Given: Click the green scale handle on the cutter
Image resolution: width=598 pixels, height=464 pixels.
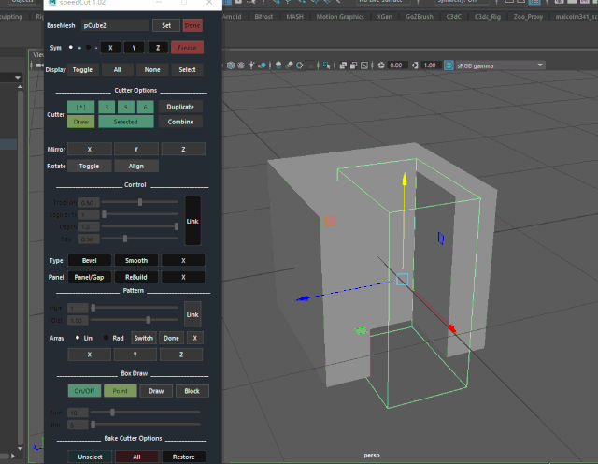Looking at the screenshot, I should [360, 330].
